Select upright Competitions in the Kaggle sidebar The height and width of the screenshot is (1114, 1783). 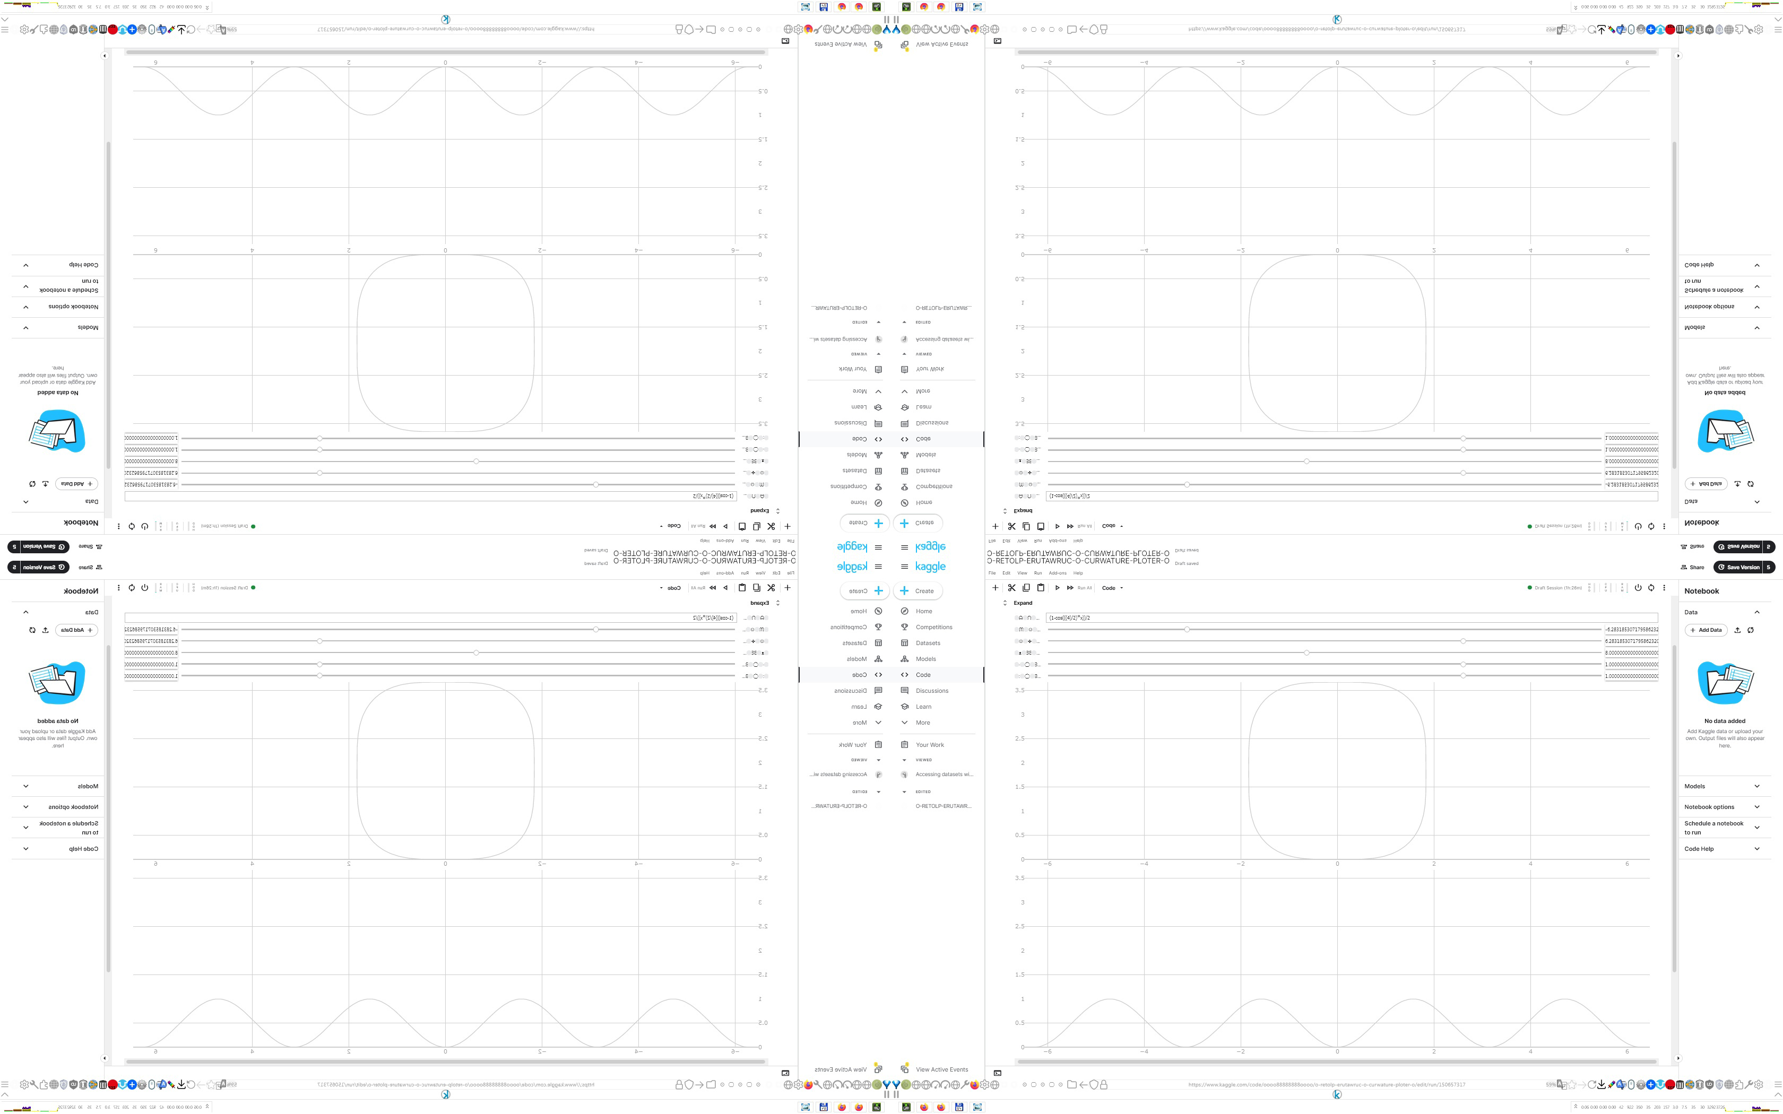coord(933,627)
